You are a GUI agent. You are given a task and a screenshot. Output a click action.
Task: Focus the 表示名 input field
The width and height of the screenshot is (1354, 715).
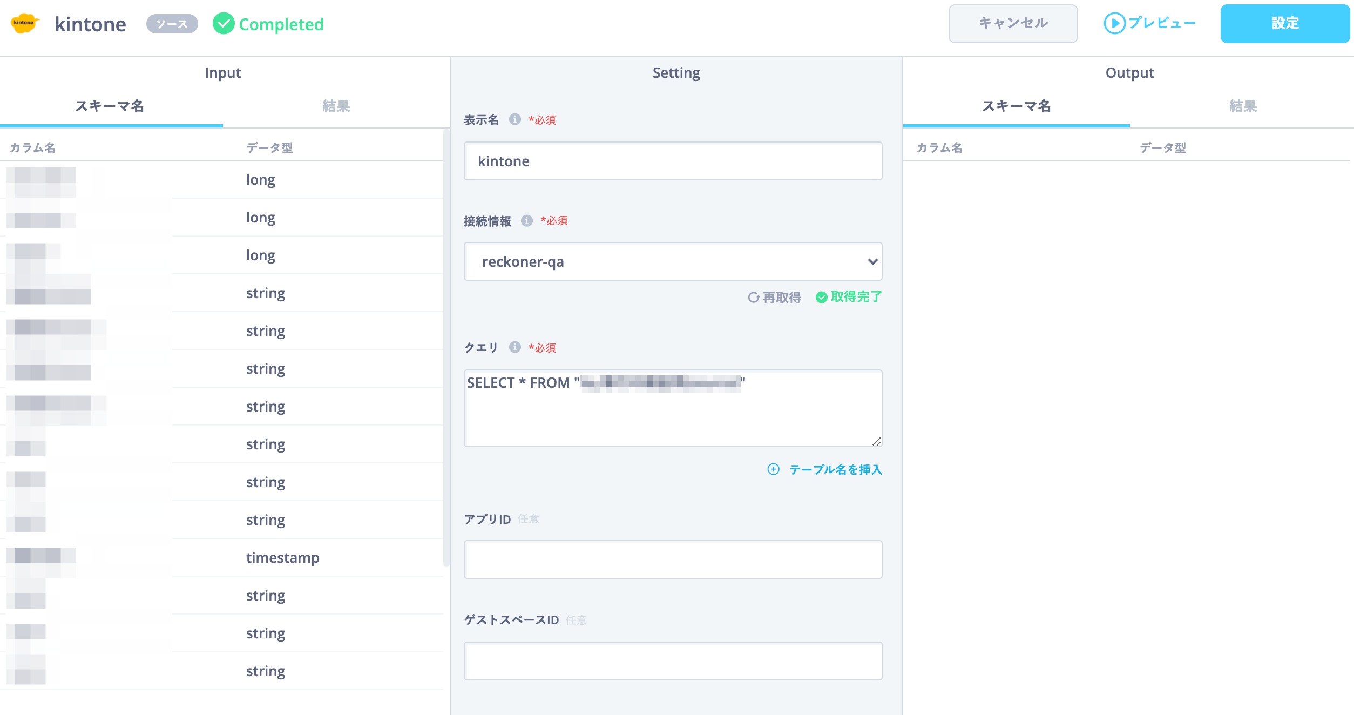point(673,161)
